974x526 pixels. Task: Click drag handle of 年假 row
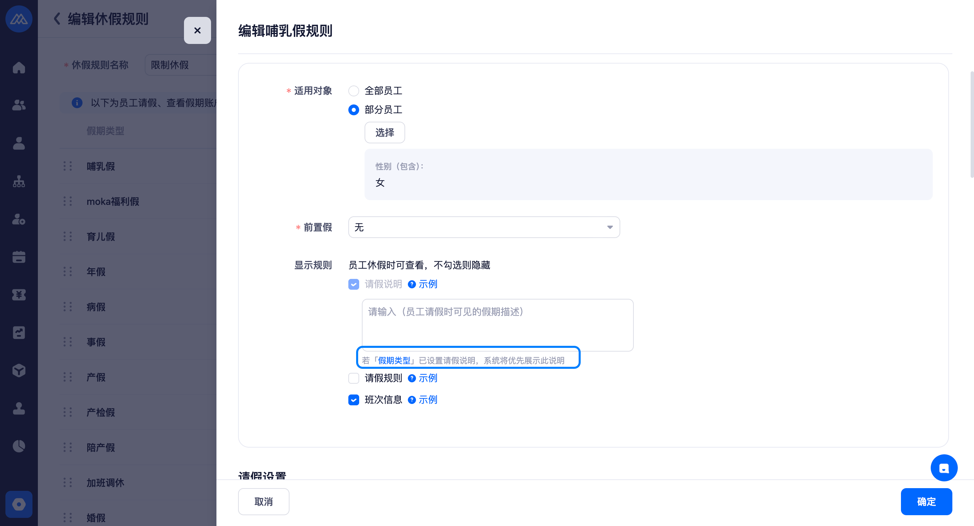click(x=68, y=272)
